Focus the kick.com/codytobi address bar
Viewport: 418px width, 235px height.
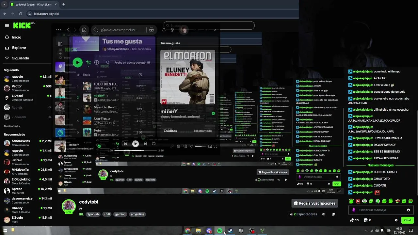point(46,14)
